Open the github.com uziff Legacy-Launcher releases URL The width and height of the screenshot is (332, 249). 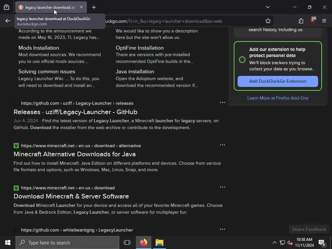tap(77, 103)
